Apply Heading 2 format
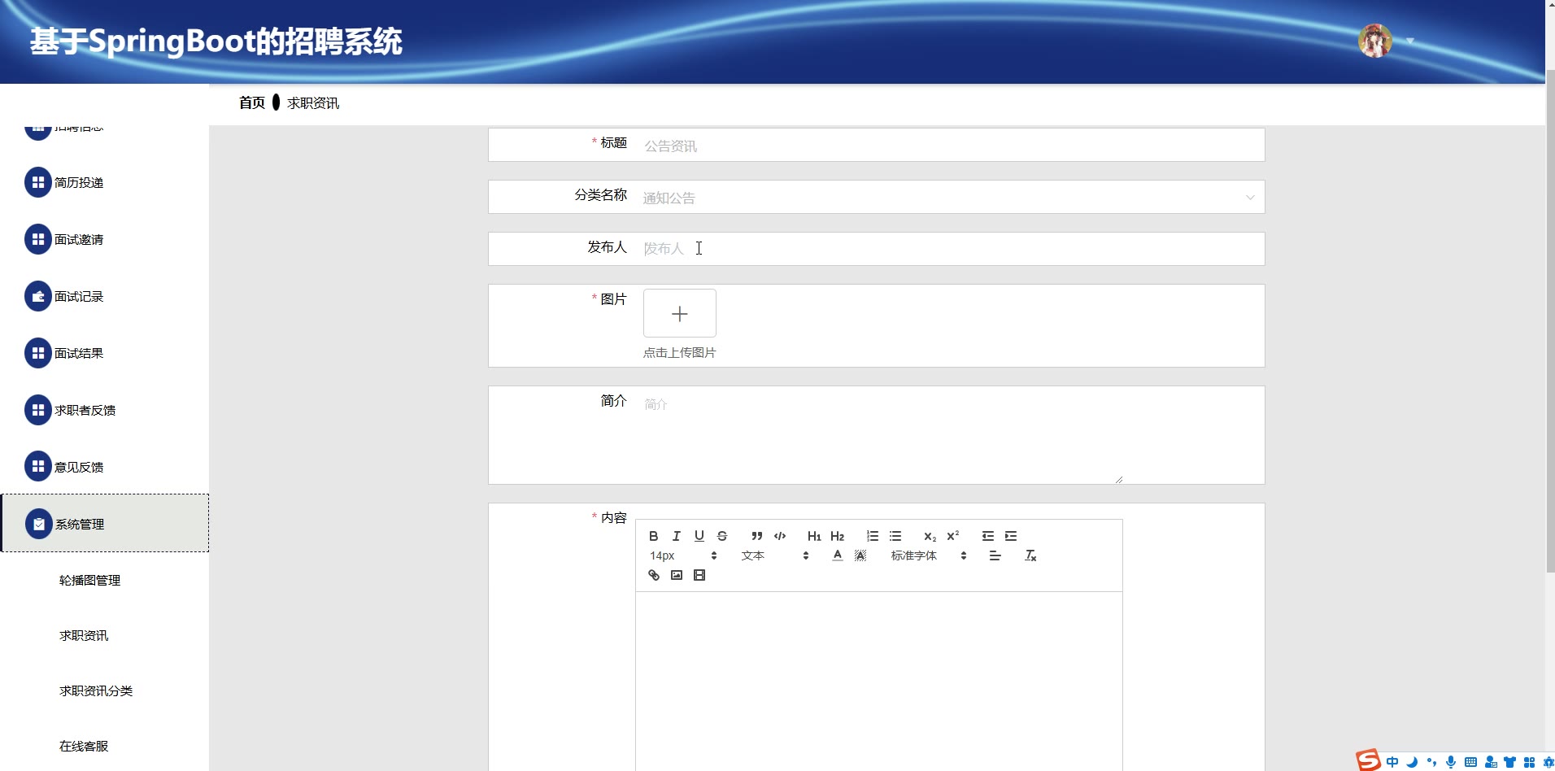1555x771 pixels. [x=837, y=536]
